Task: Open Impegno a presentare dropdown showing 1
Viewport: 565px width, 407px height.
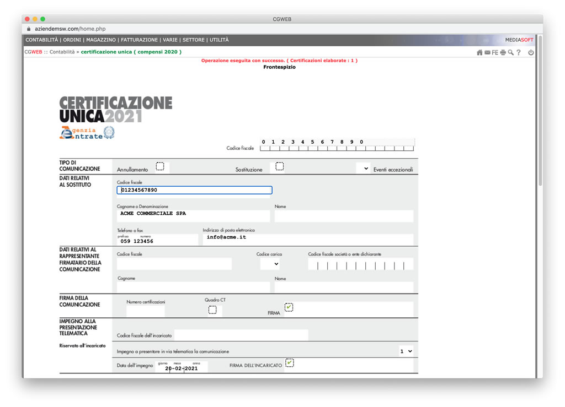Action: pyautogui.click(x=406, y=351)
